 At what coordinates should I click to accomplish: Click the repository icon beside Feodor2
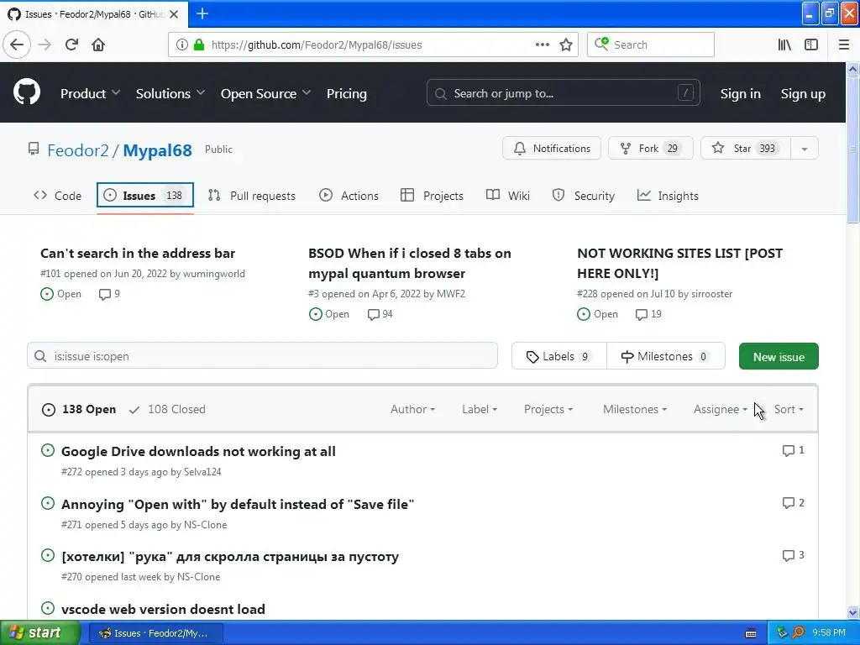tap(34, 149)
